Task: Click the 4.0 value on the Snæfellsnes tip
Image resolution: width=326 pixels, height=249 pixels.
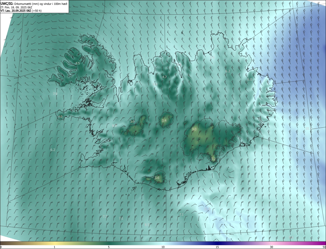Action: point(60,117)
